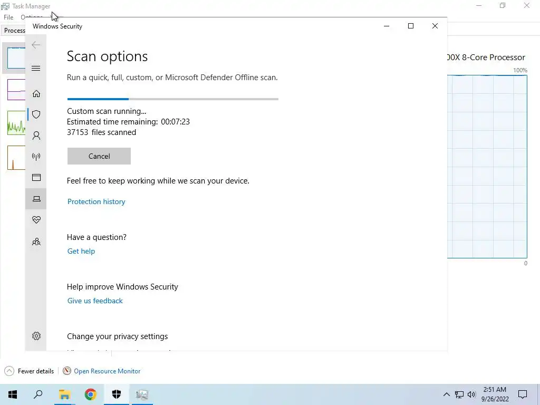
Task: Click the scan progress bar
Action: (x=172, y=99)
